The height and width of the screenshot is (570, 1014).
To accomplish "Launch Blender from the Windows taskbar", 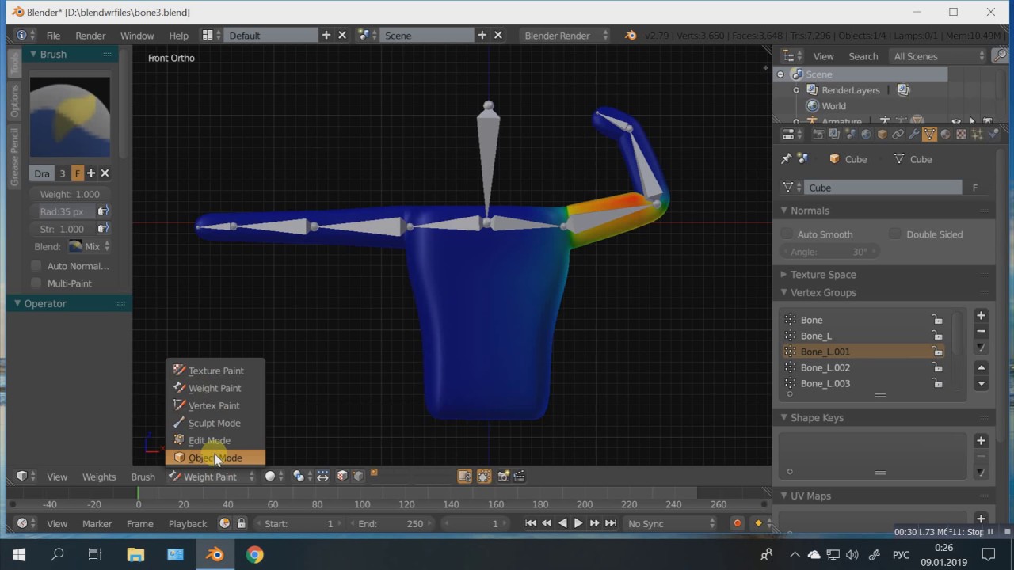I will [215, 554].
